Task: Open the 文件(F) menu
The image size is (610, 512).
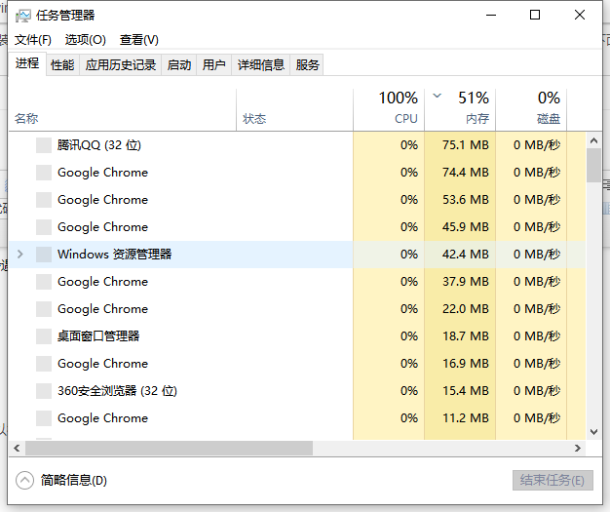Action: point(33,40)
